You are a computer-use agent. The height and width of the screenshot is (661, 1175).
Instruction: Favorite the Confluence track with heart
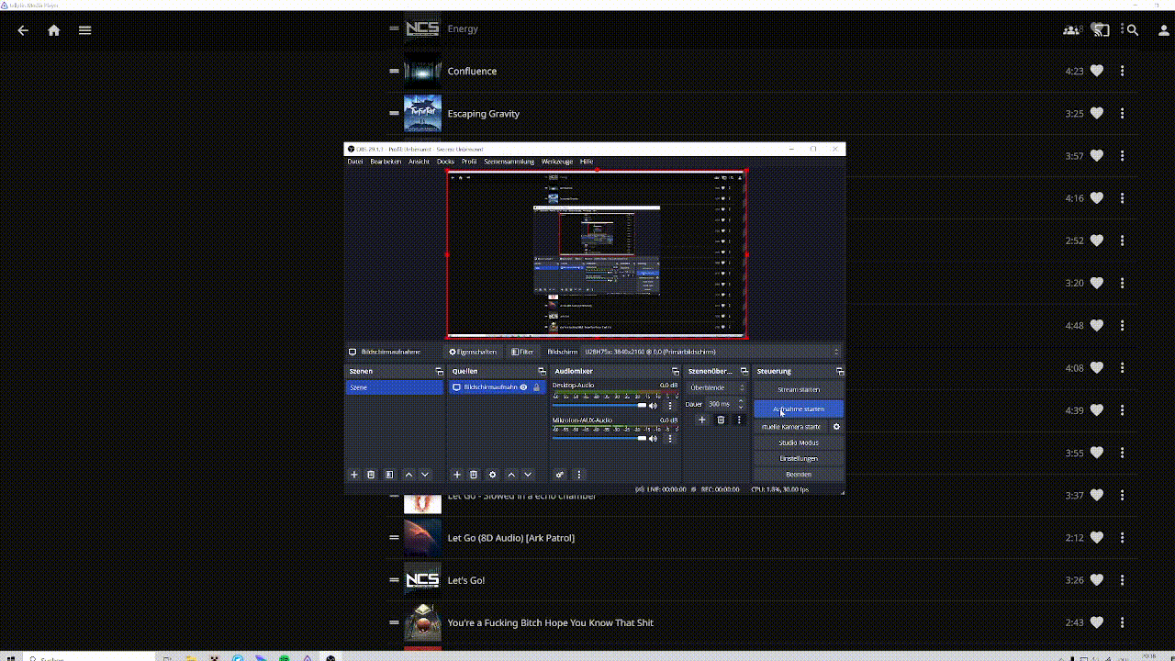(1097, 71)
